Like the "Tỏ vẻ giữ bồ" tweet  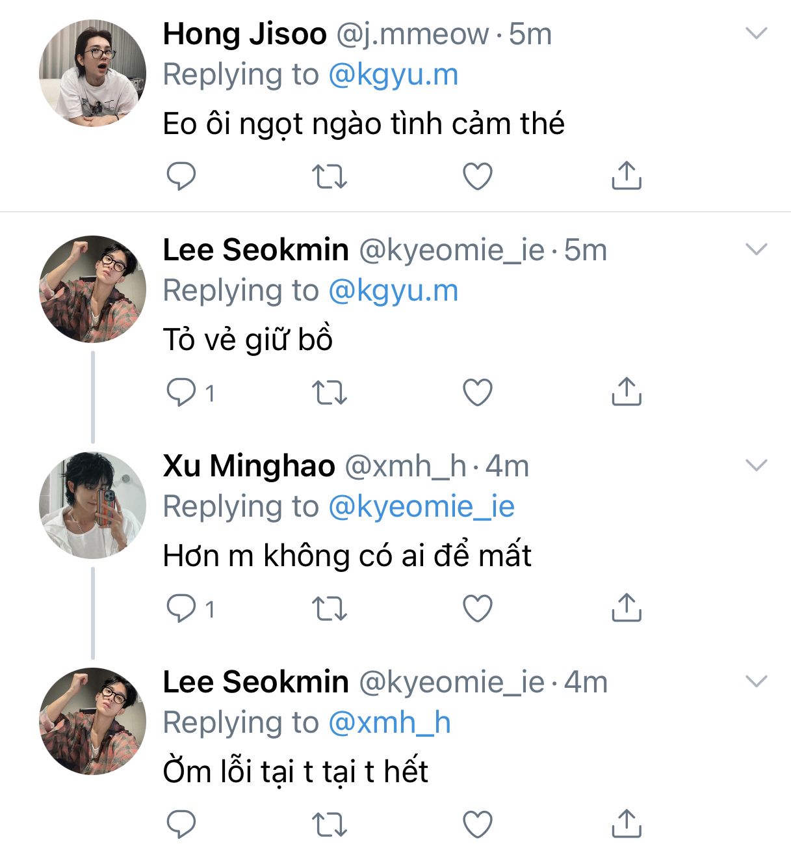[x=477, y=392]
